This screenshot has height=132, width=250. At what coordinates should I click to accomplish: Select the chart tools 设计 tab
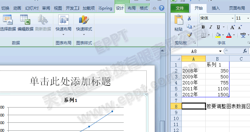[x=120, y=8]
